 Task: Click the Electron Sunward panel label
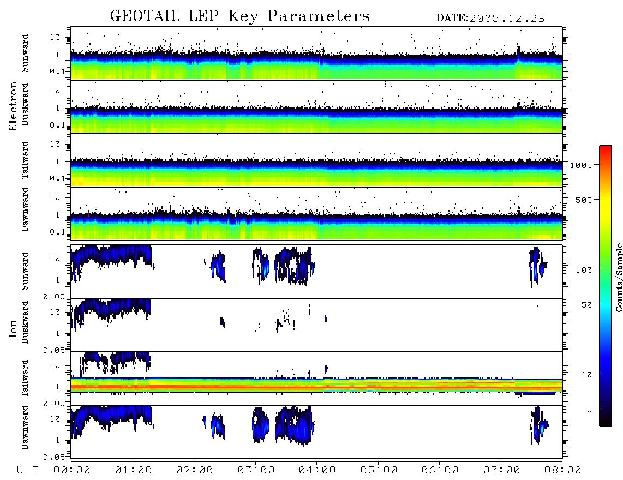point(25,53)
